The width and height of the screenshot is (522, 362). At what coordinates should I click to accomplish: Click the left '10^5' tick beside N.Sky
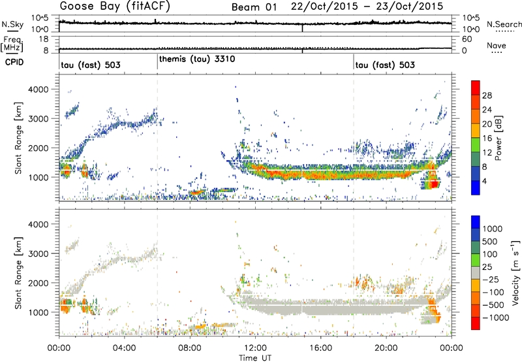(x=40, y=18)
